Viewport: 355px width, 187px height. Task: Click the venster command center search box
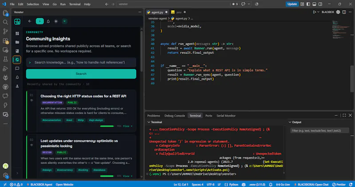tap(173, 4)
